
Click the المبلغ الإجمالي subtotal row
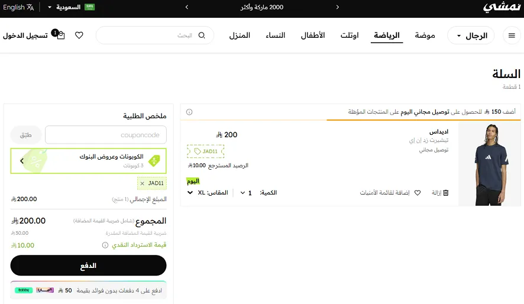[88, 199]
